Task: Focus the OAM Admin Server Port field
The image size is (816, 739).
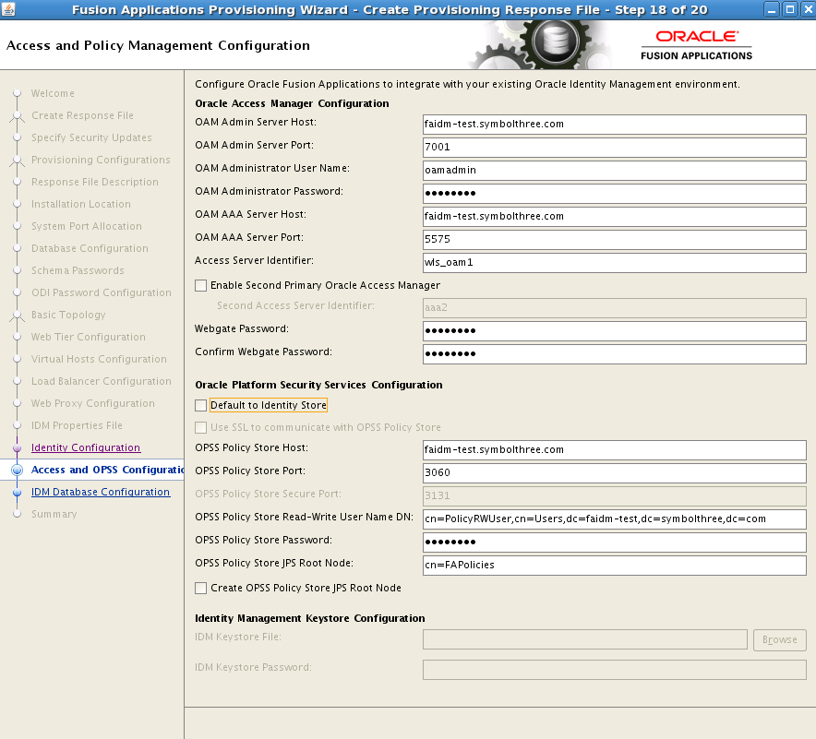Action: click(614, 148)
